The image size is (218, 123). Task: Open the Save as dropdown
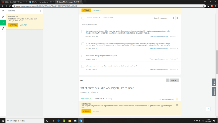point(174,80)
